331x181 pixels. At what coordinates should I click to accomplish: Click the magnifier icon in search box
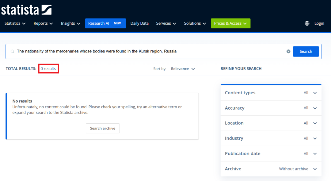click(13, 51)
